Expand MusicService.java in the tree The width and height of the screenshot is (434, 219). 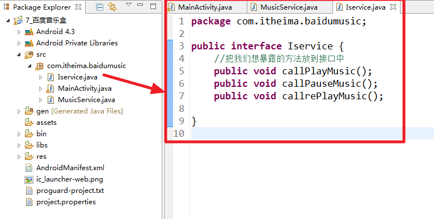coord(40,100)
